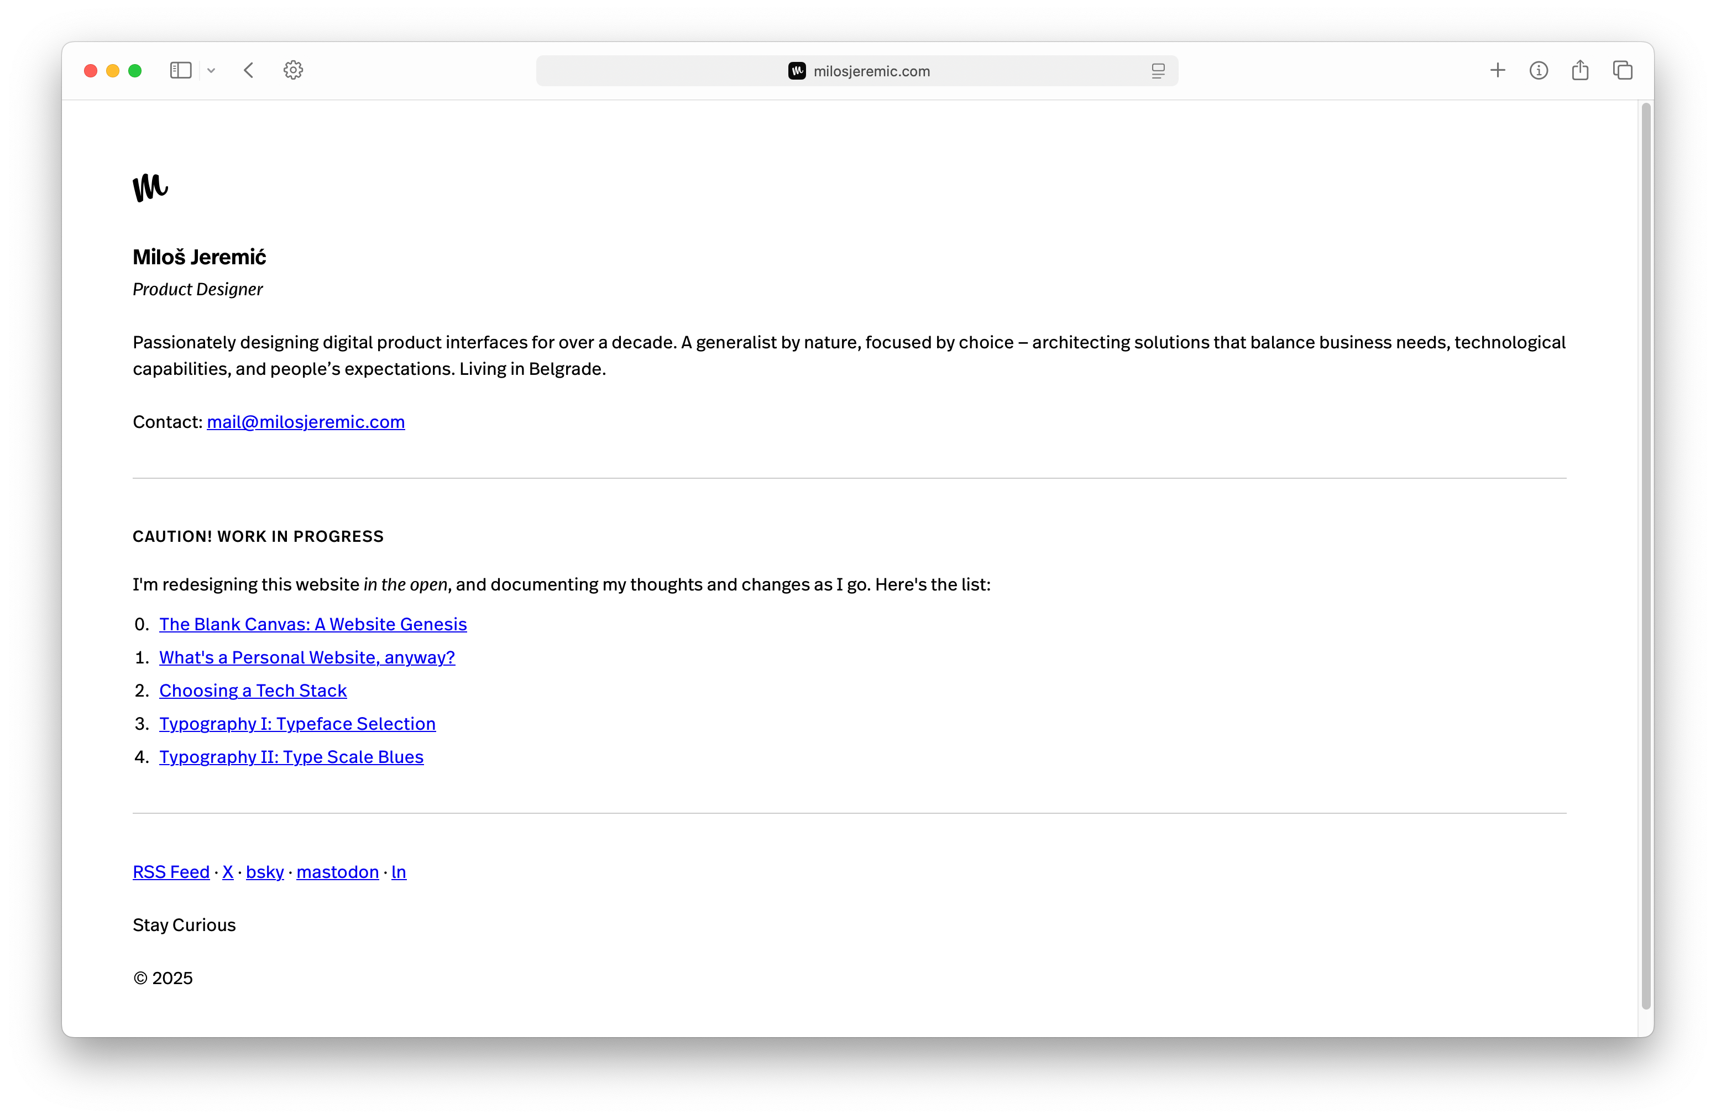The height and width of the screenshot is (1119, 1716).
Task: Open What's a Personal Website, anyway?
Action: coord(307,657)
